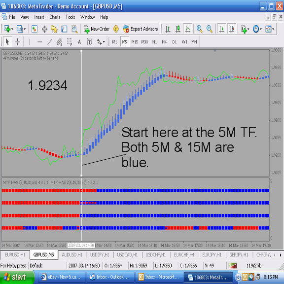This screenshot has height=284, width=284.
Task: Click the New Chart icon
Action: (7, 29)
